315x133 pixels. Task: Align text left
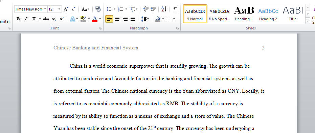click(x=109, y=19)
